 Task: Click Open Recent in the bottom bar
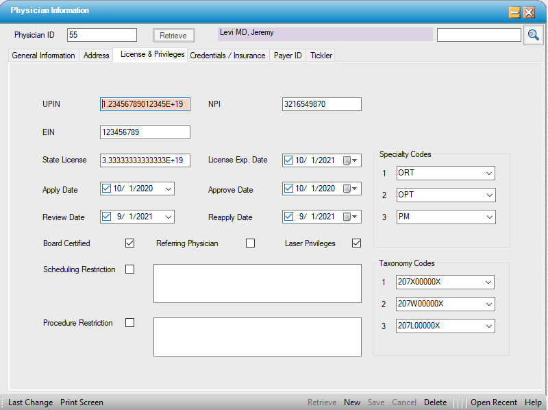[x=494, y=402]
